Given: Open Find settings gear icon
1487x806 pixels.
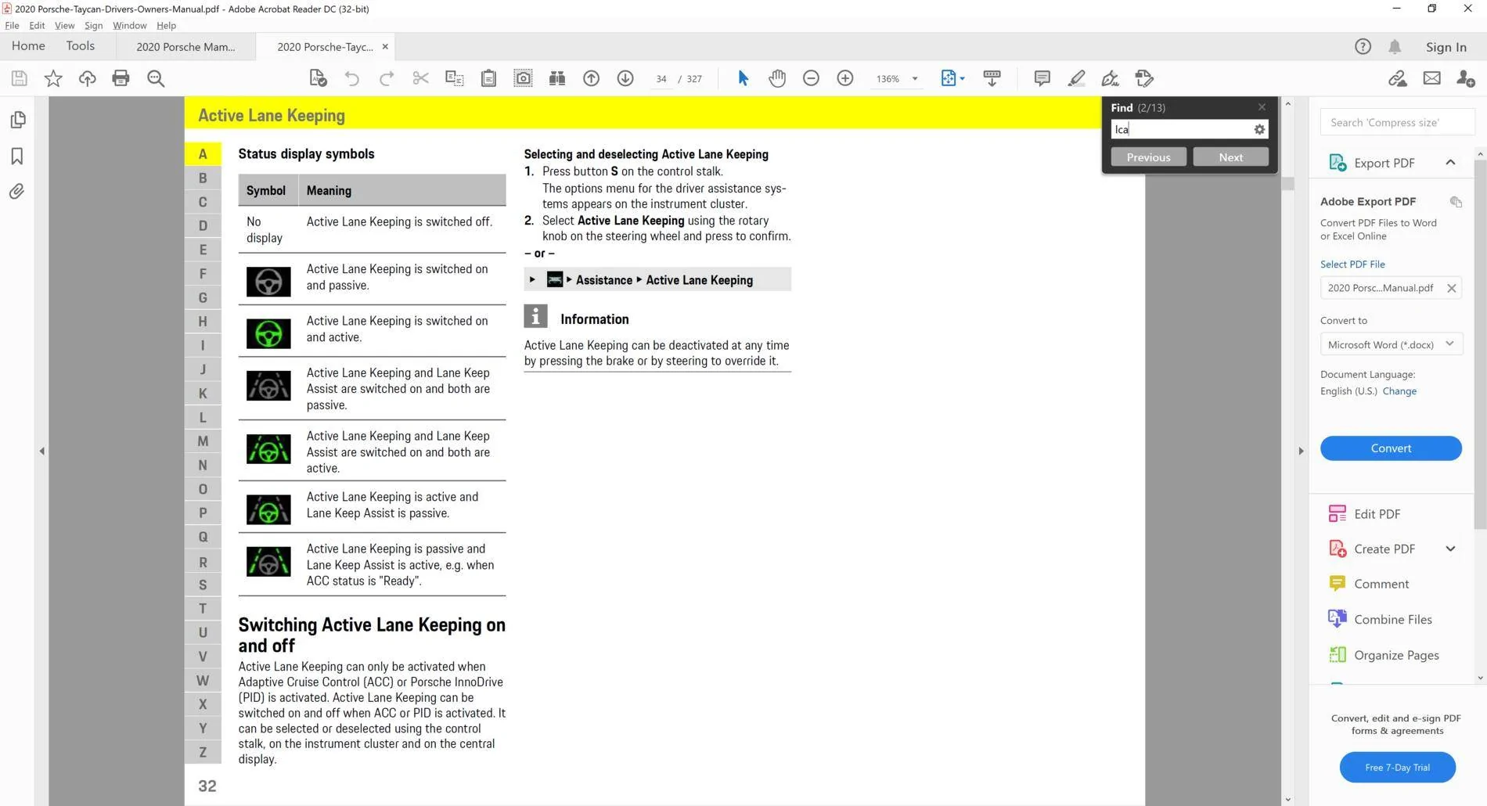Looking at the screenshot, I should pos(1259,130).
